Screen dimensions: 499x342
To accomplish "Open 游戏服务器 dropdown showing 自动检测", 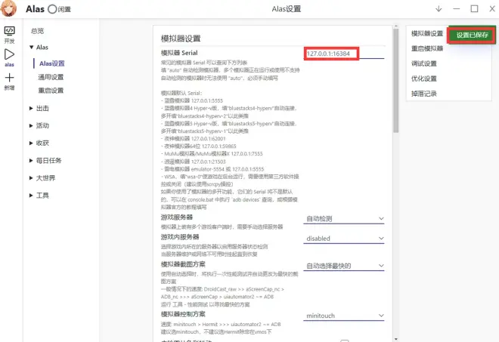I will coord(344,219).
